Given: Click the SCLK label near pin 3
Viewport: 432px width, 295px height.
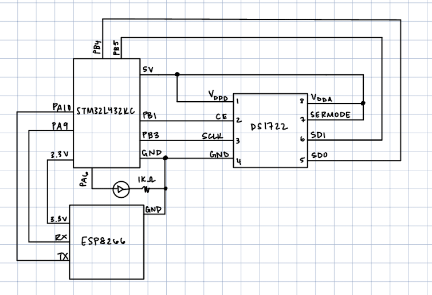Looking at the screenshot, I should 213,136.
